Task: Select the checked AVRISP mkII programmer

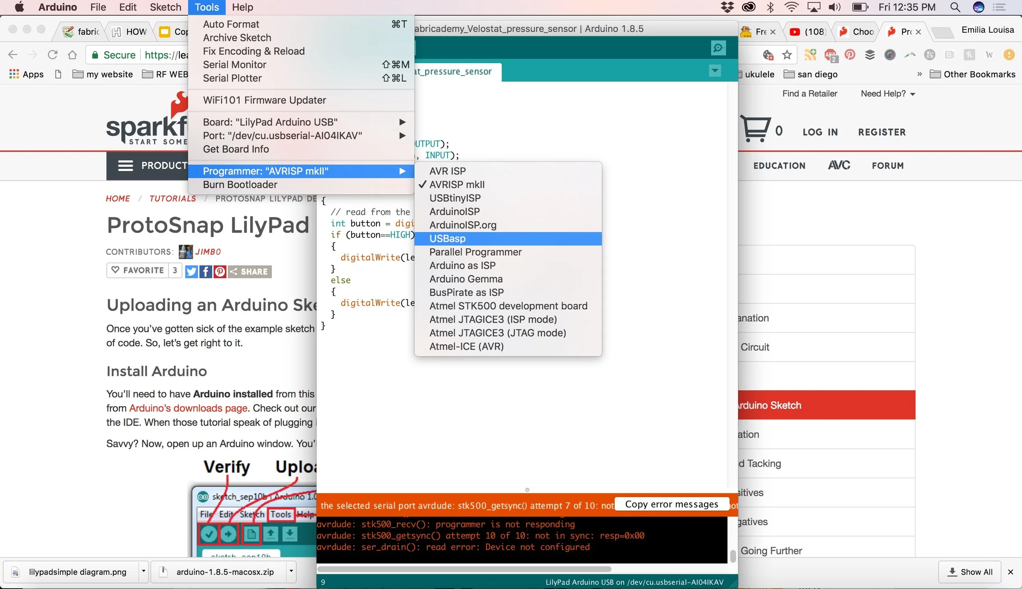Action: [508, 184]
